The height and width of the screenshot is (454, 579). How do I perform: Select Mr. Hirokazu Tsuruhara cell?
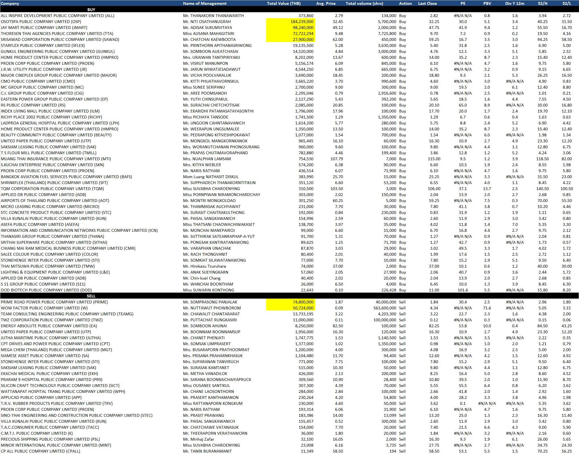pos(204,266)
